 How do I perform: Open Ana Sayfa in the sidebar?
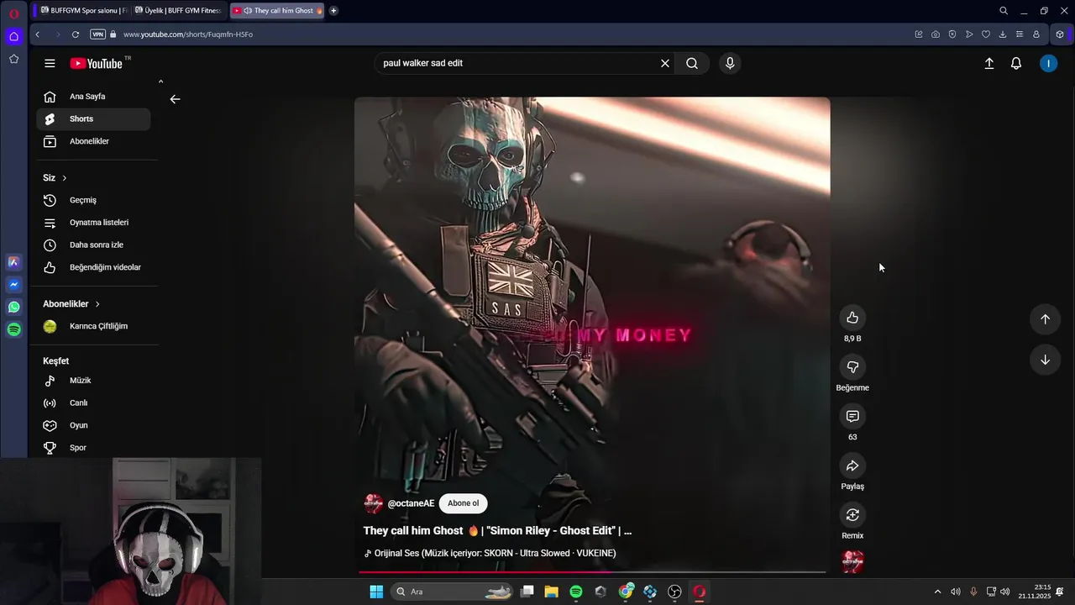[x=93, y=97]
